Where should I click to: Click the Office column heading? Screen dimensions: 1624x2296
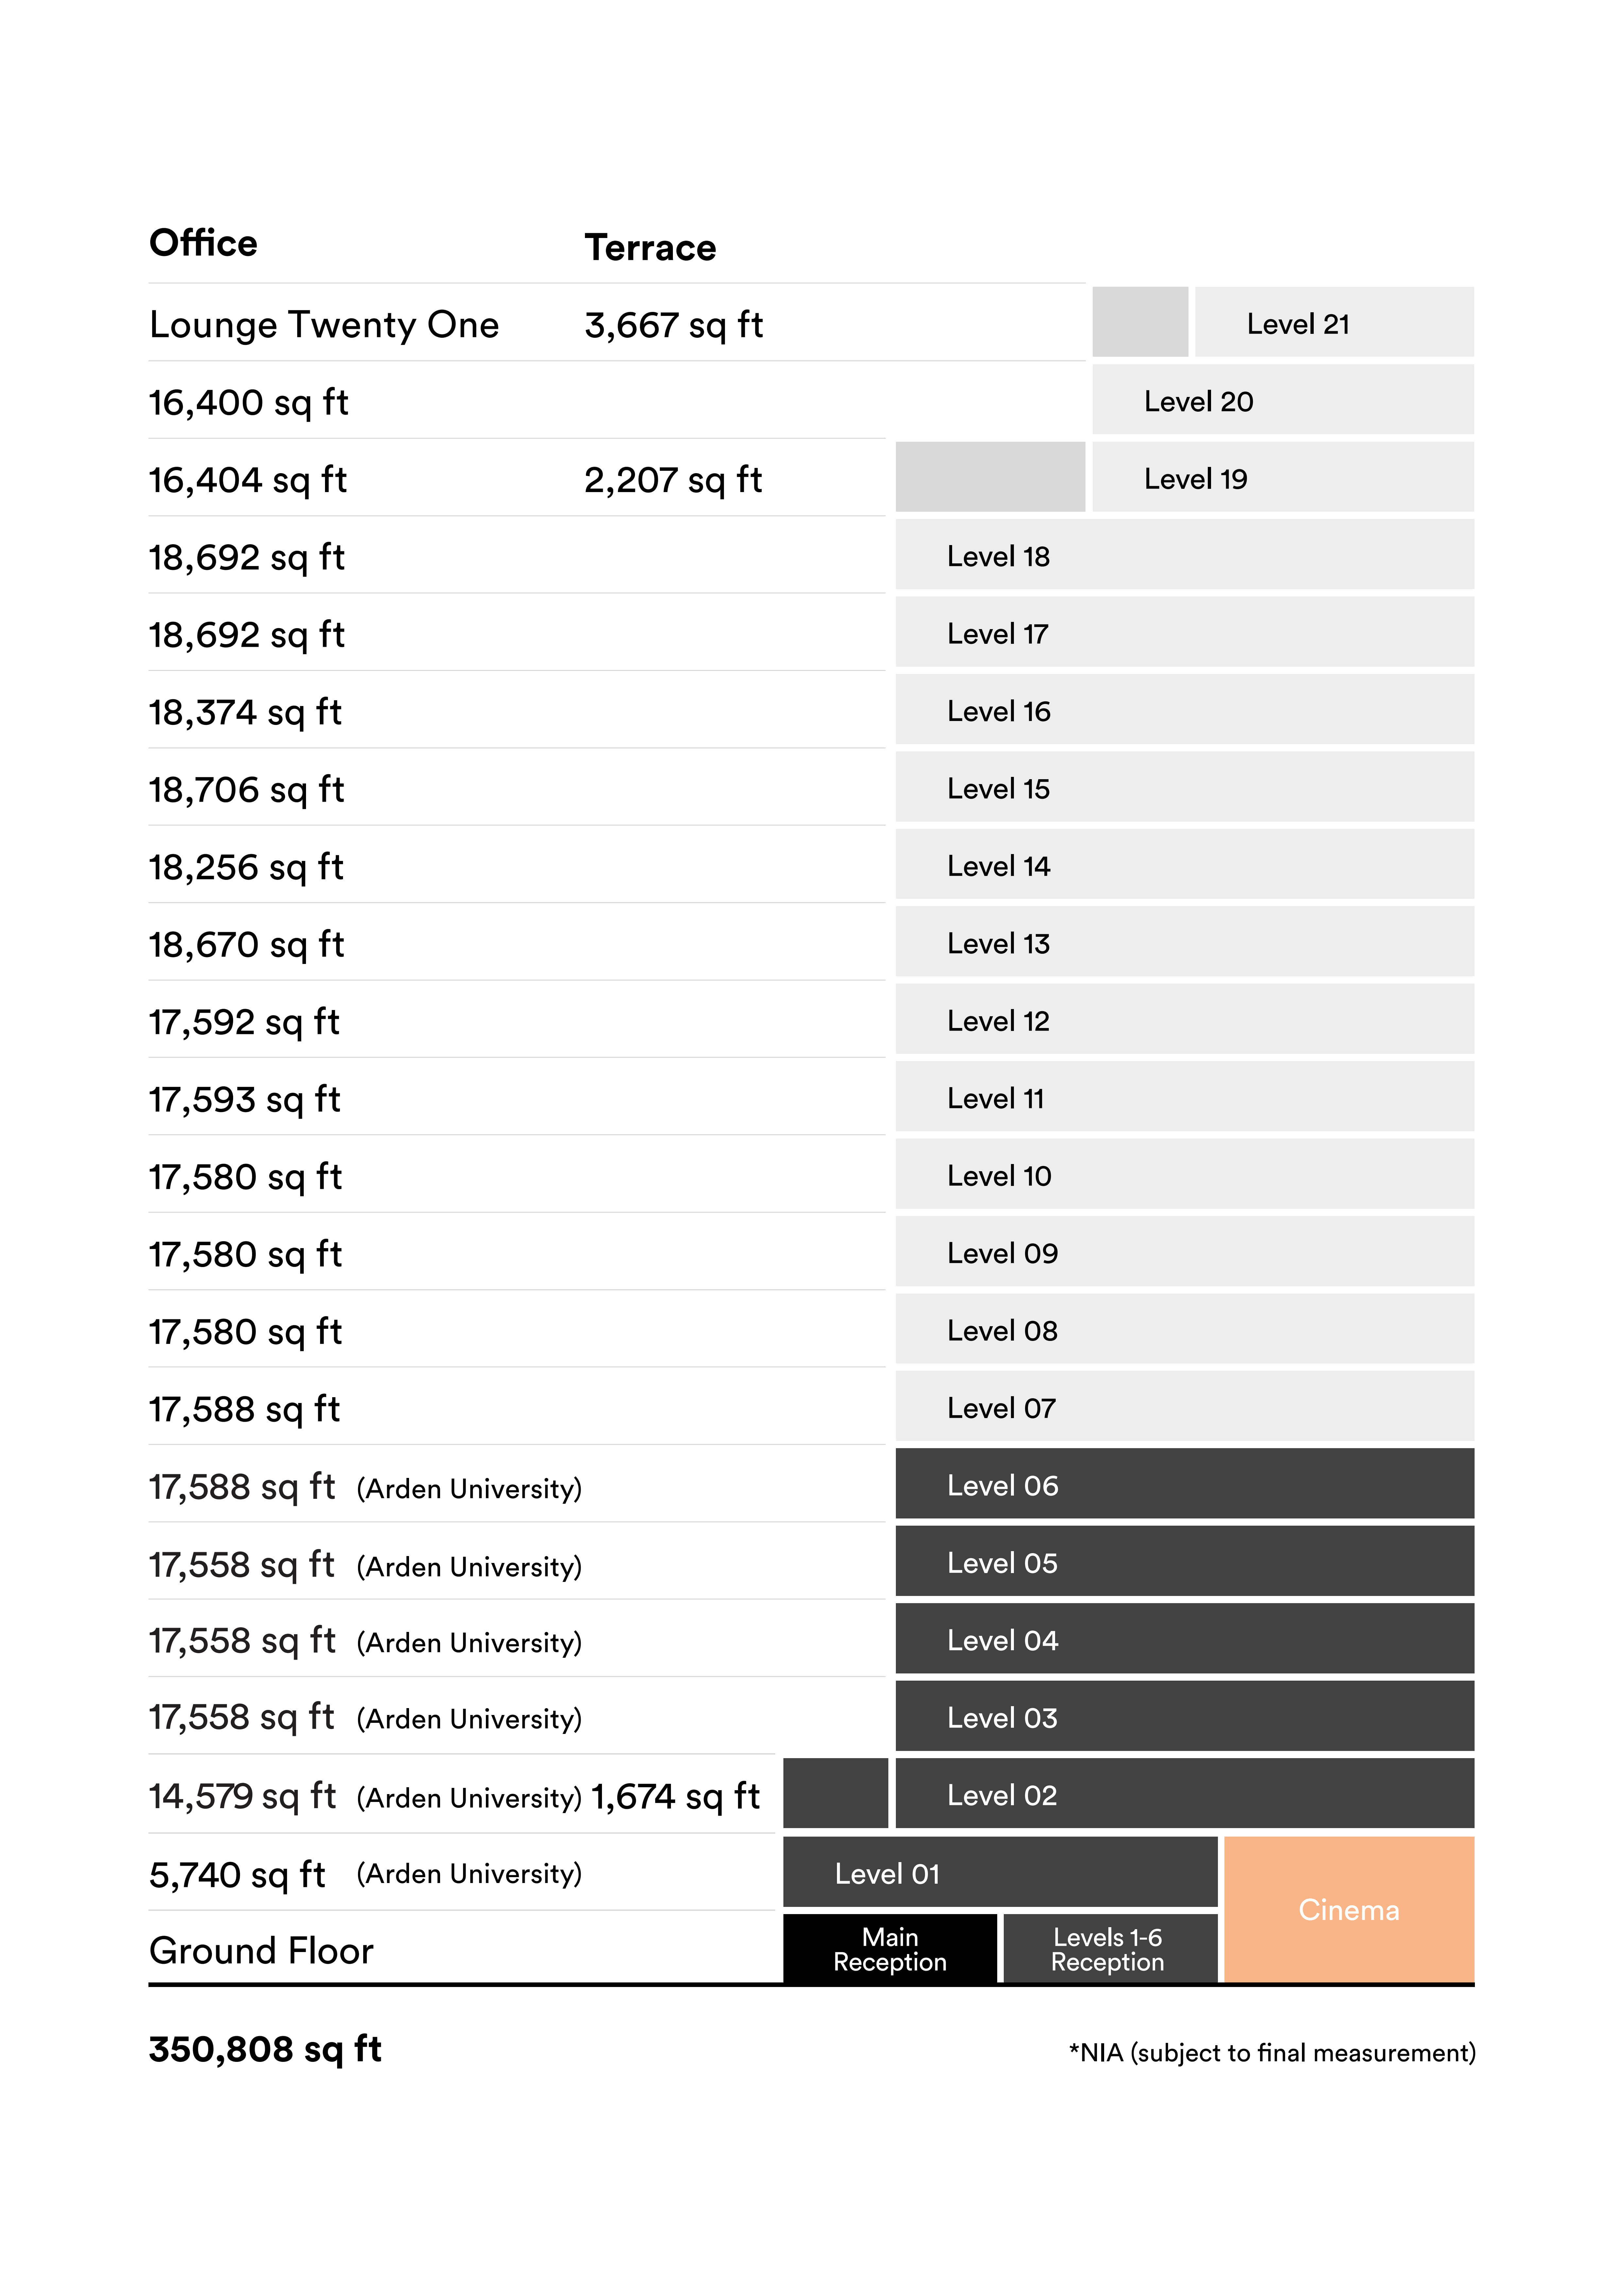point(203,243)
